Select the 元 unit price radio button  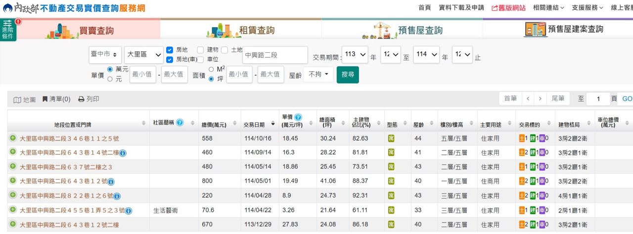coord(110,78)
